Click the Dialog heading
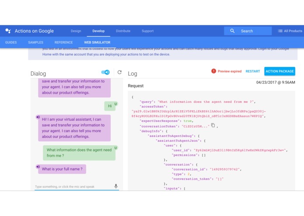 point(38,73)
